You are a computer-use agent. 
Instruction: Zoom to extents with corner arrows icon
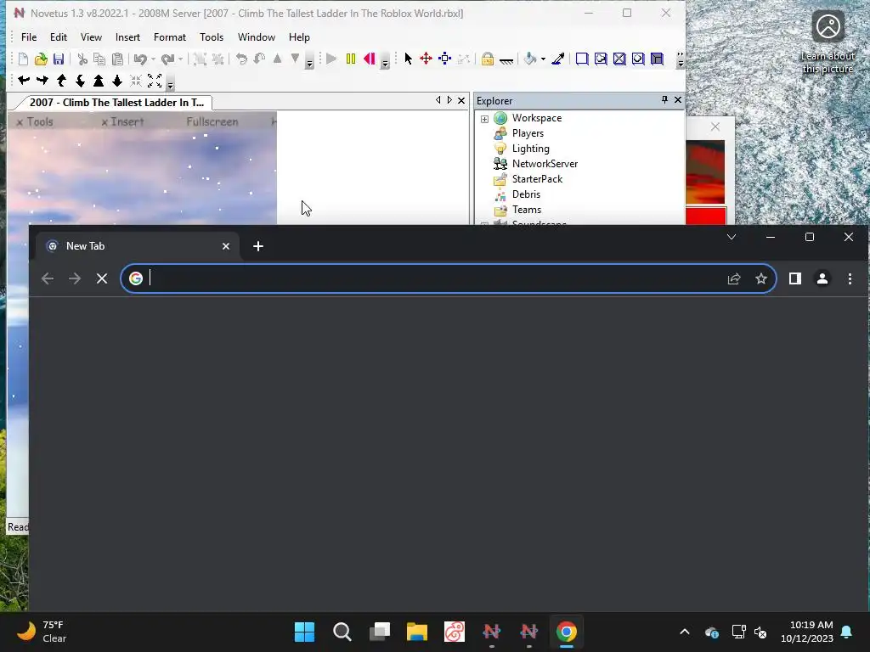(x=155, y=81)
